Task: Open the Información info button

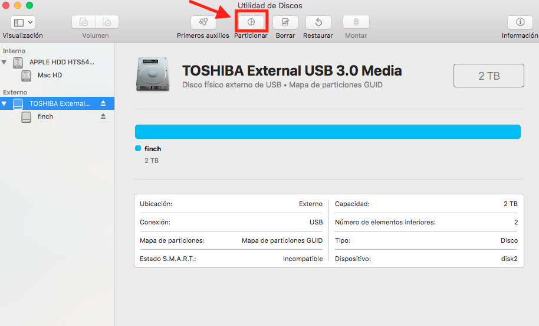Action: pos(520,22)
